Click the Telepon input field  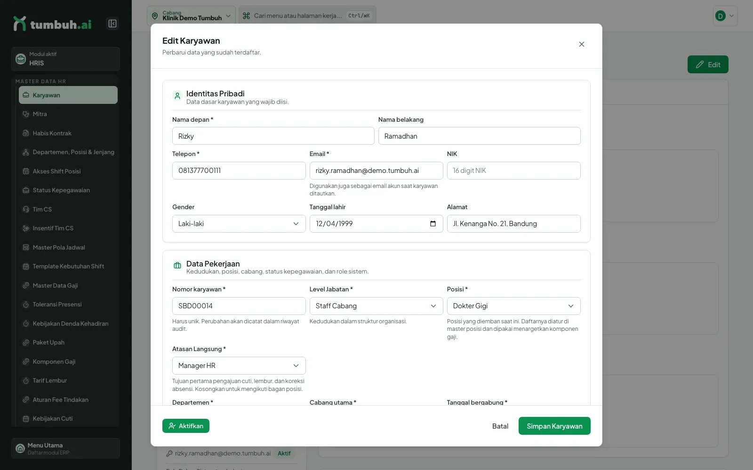(x=239, y=171)
